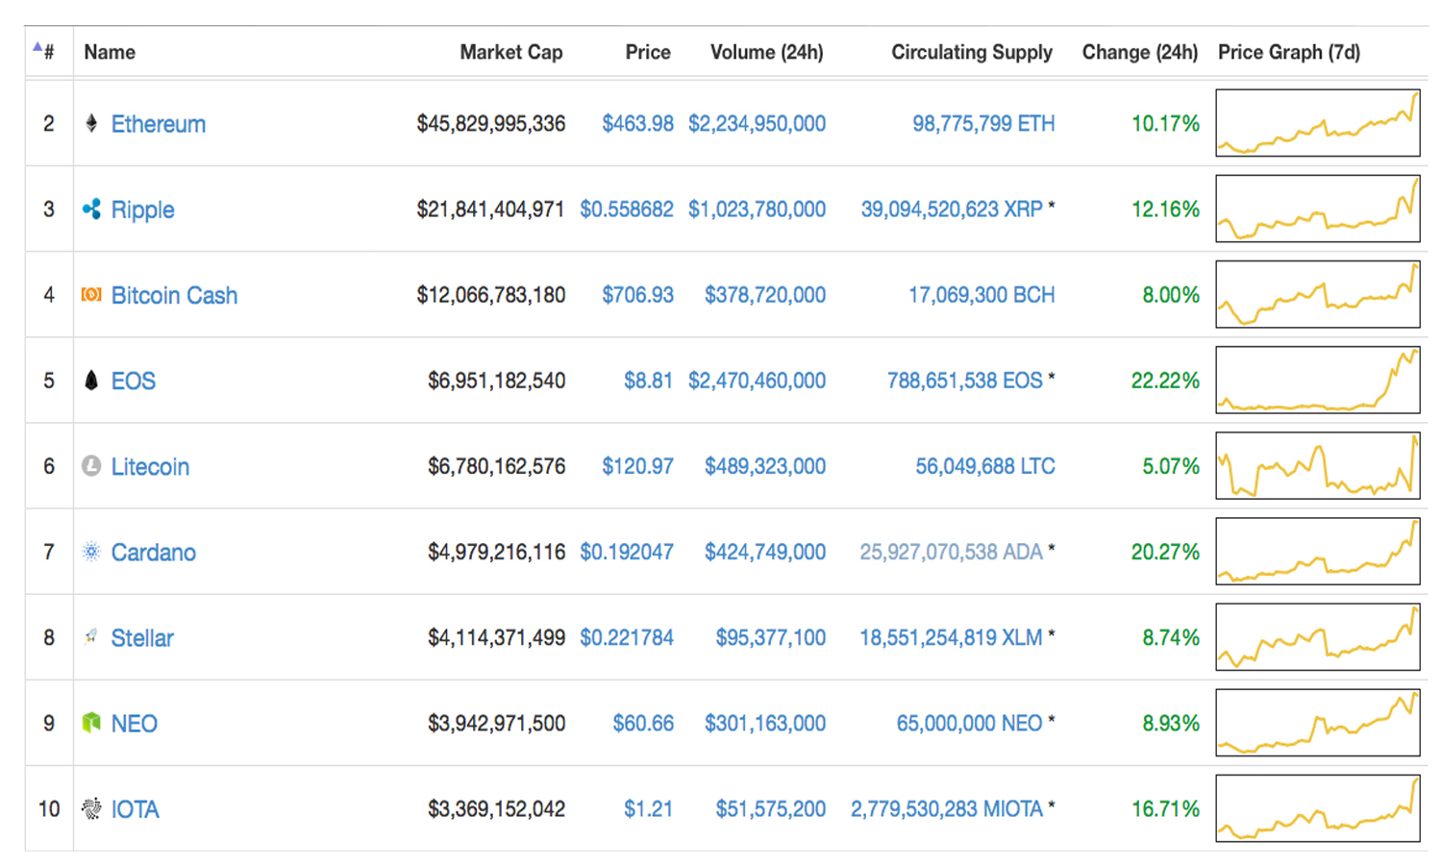Click the Bitcoin Cash orange logo icon
This screenshot has height=865, width=1442.
pyautogui.click(x=91, y=294)
